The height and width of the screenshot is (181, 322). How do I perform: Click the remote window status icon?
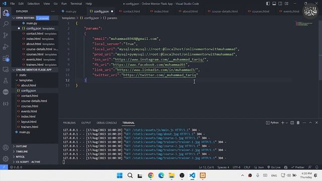(x=4, y=167)
